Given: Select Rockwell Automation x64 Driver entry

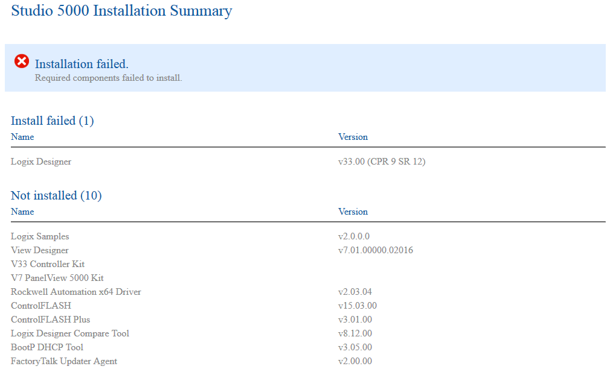Looking at the screenshot, I should (76, 292).
